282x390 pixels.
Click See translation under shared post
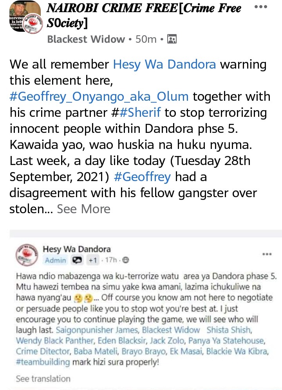(x=43, y=379)
